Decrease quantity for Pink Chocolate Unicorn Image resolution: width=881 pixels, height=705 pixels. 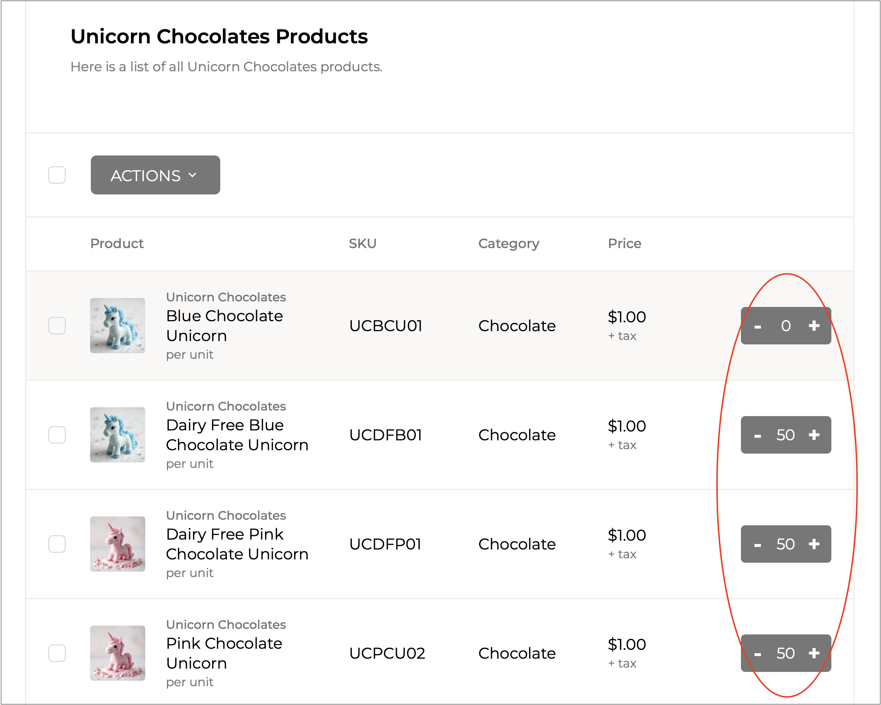pos(757,654)
